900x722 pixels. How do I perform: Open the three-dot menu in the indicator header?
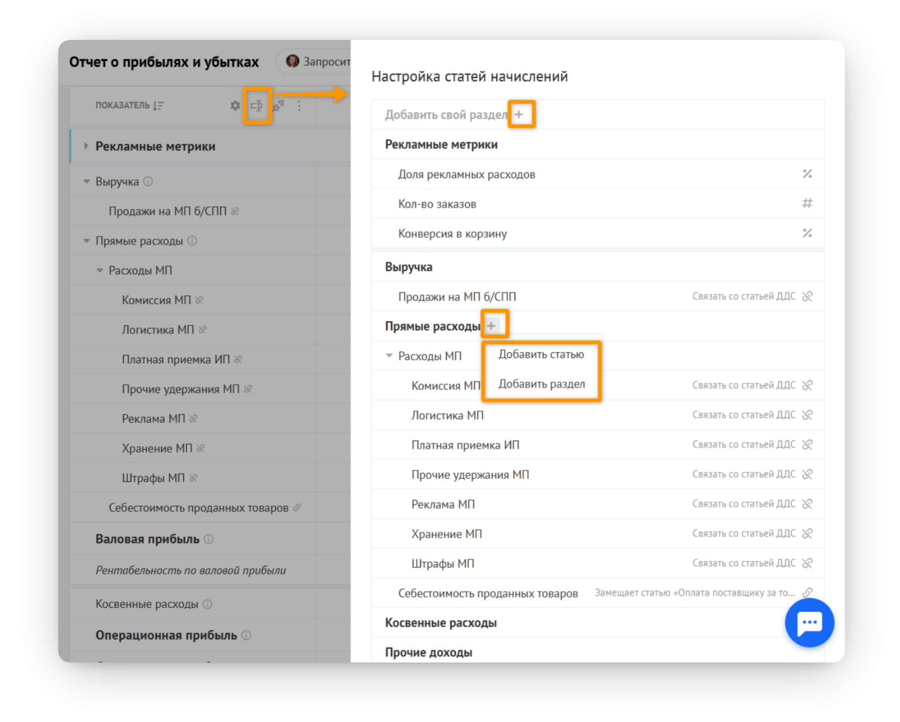[299, 105]
